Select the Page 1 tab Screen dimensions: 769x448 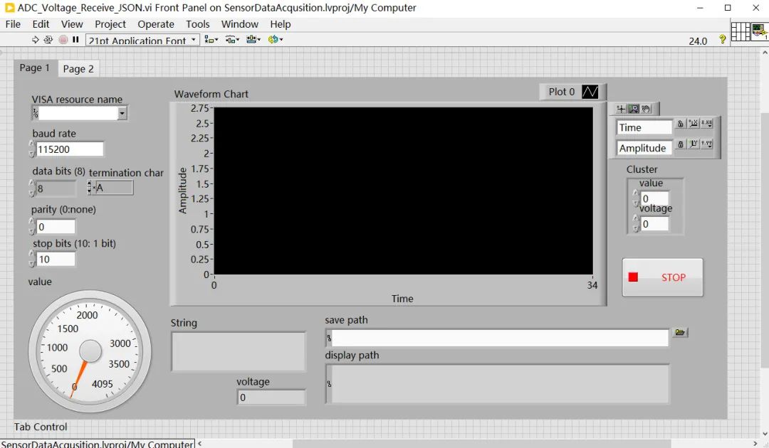pos(35,68)
